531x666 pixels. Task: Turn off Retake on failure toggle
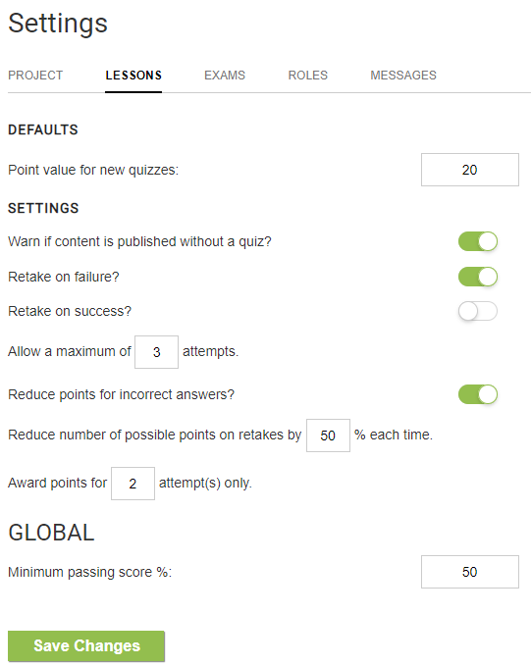[x=478, y=277]
